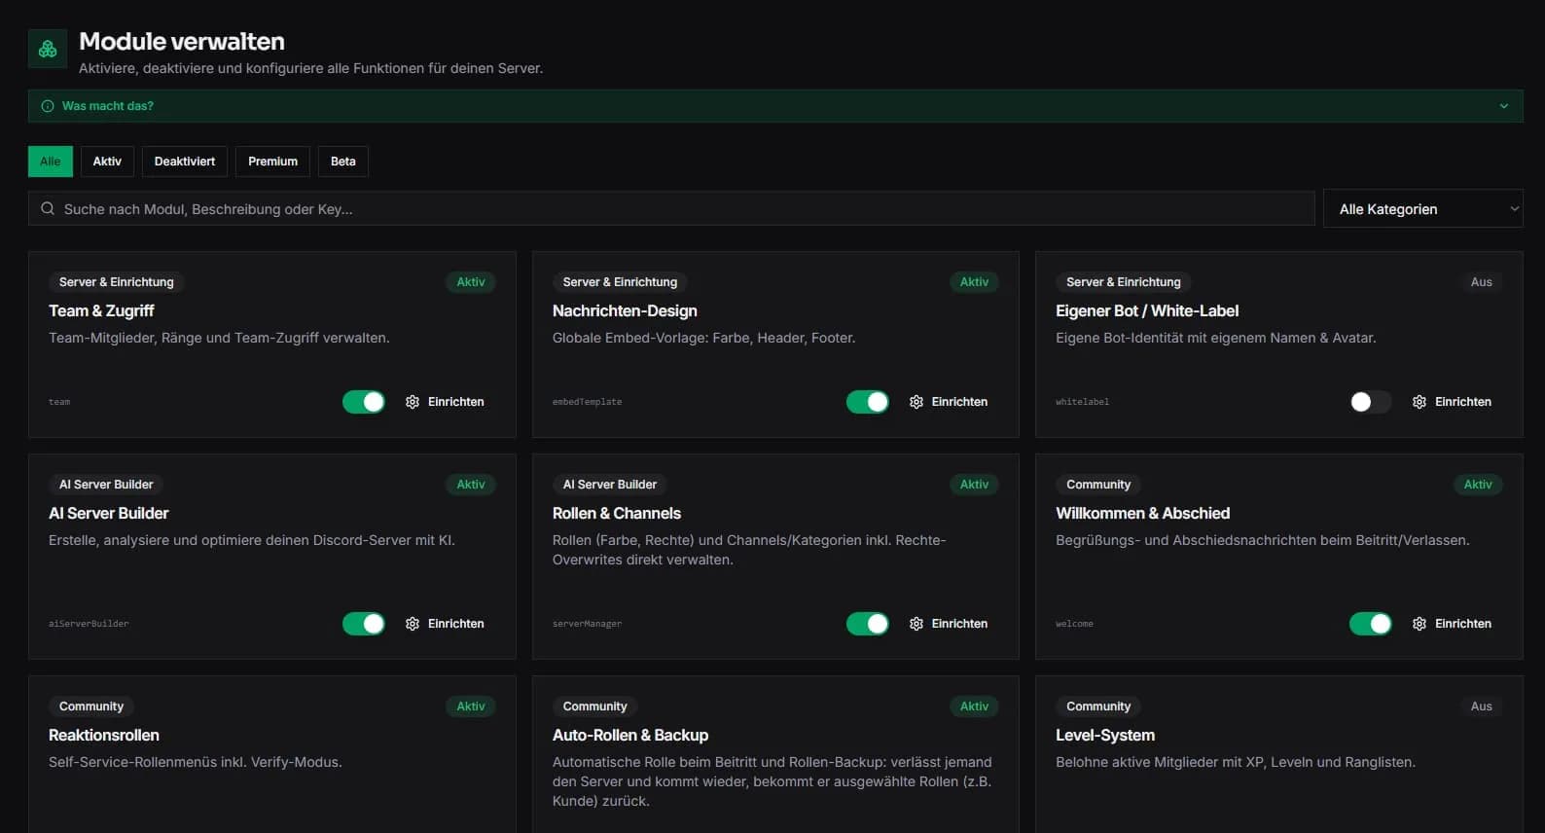Image resolution: width=1545 pixels, height=833 pixels.
Task: Click the 'Auto-Rollen & Backup' module title
Action: click(630, 736)
